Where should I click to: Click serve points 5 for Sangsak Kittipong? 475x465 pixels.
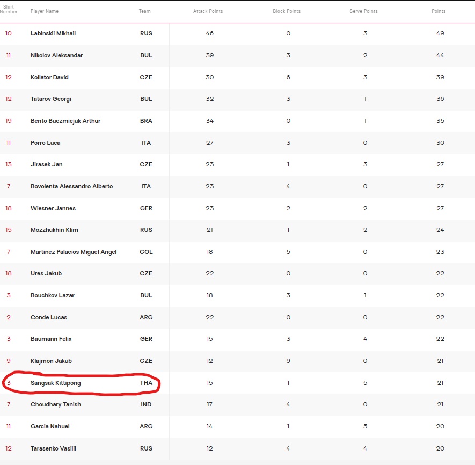(366, 383)
